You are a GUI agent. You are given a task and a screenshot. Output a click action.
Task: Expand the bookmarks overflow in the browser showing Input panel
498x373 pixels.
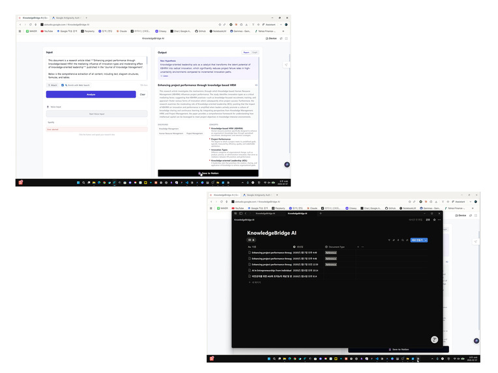pyautogui.click(x=283, y=31)
